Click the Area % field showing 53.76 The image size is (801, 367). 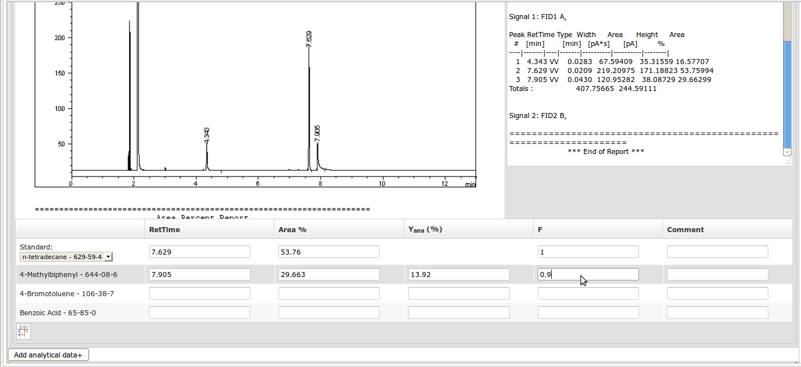[x=328, y=252]
